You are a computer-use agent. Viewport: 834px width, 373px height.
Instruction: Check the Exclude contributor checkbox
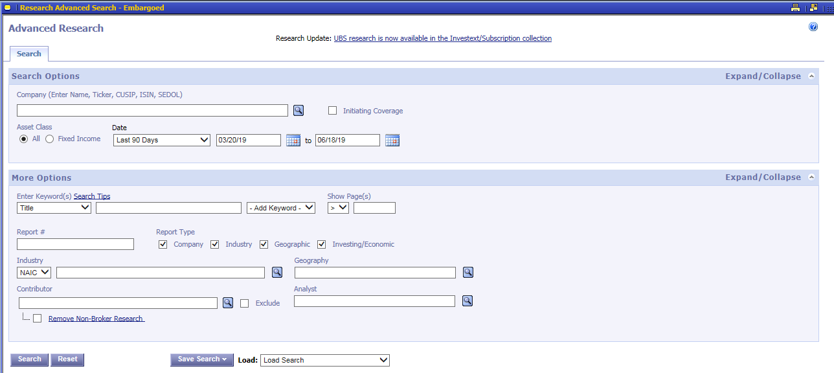(245, 303)
